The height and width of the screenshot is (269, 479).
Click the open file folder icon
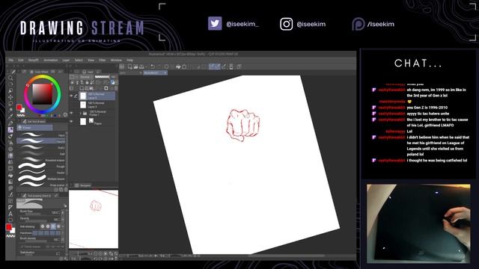click(x=135, y=67)
